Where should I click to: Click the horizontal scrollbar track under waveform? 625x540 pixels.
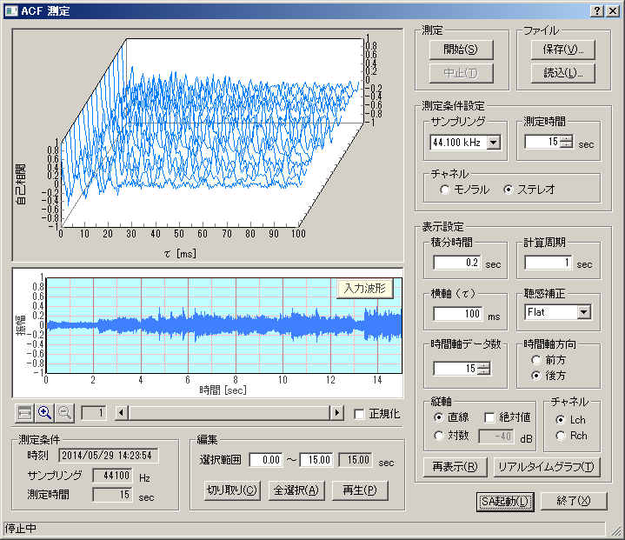(x=229, y=413)
